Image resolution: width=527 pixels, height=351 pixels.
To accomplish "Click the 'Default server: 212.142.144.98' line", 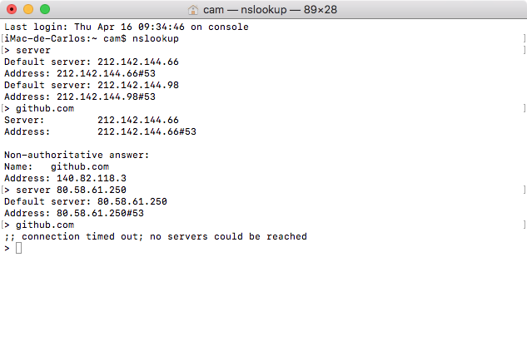I will tap(92, 86).
